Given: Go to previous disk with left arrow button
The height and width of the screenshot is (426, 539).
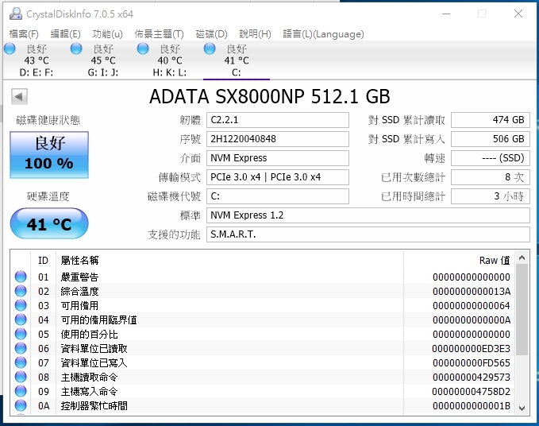Looking at the screenshot, I should pos(19,96).
